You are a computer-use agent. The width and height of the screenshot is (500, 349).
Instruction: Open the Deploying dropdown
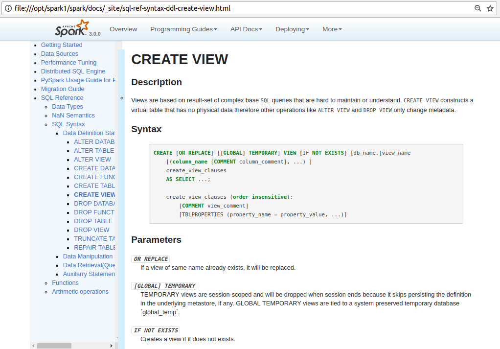(292, 29)
